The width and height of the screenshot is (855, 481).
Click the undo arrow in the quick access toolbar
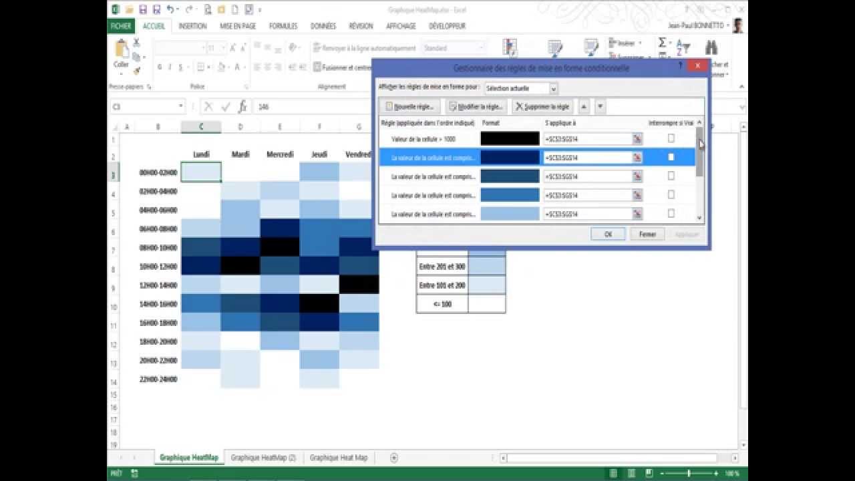171,9
